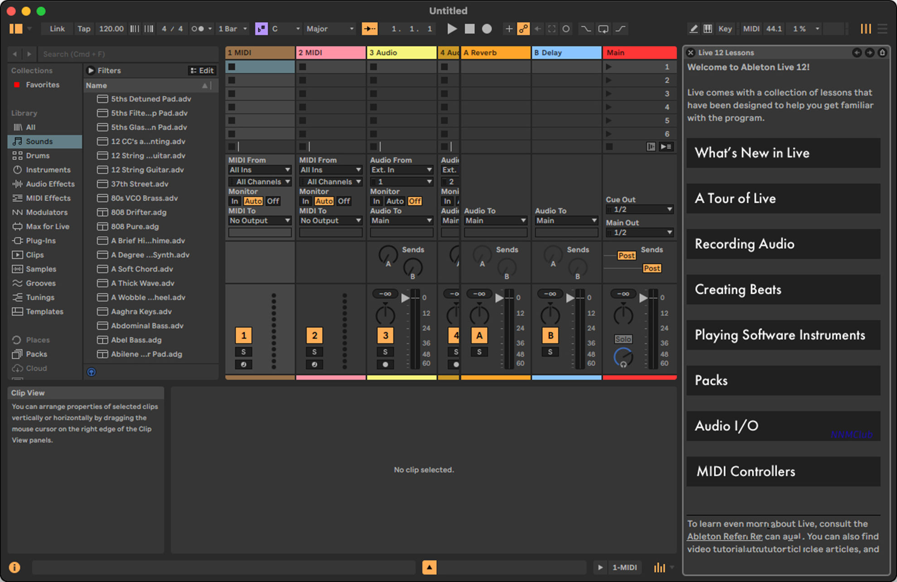The height and width of the screenshot is (582, 897).
Task: Toggle Automation Arm button
Action: point(523,29)
